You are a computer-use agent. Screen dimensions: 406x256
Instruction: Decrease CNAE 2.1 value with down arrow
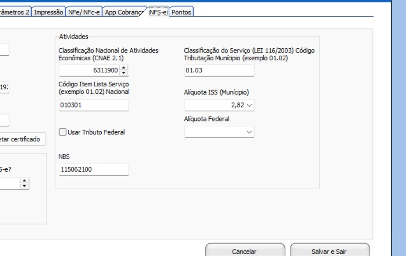(x=124, y=73)
